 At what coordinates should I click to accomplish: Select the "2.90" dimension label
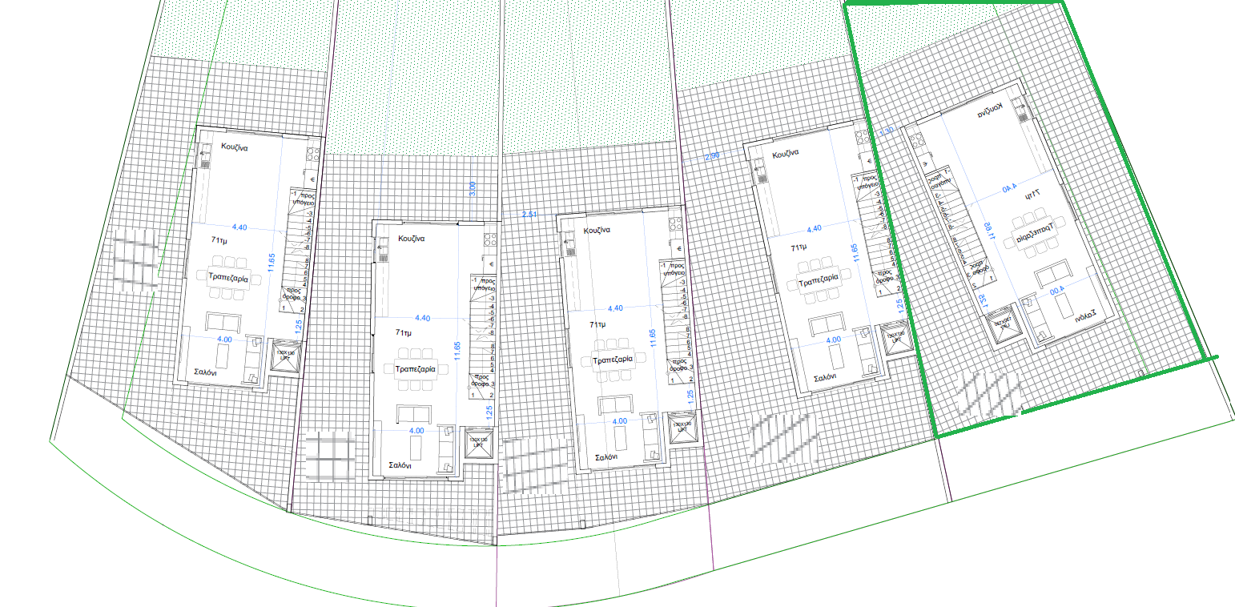714,155
